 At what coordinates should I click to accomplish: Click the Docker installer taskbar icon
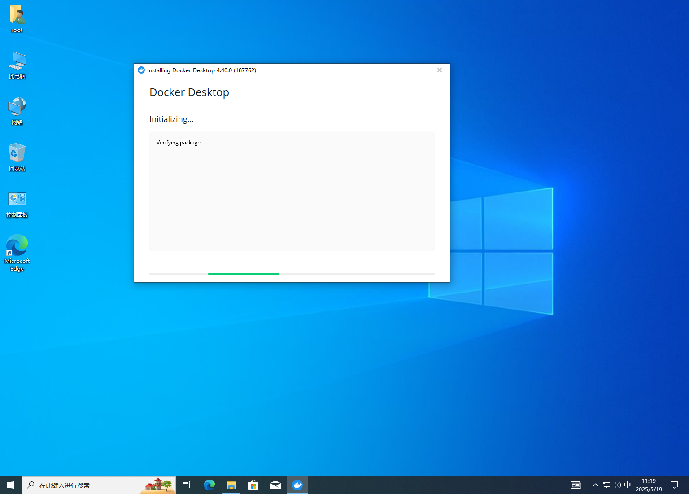(x=297, y=485)
